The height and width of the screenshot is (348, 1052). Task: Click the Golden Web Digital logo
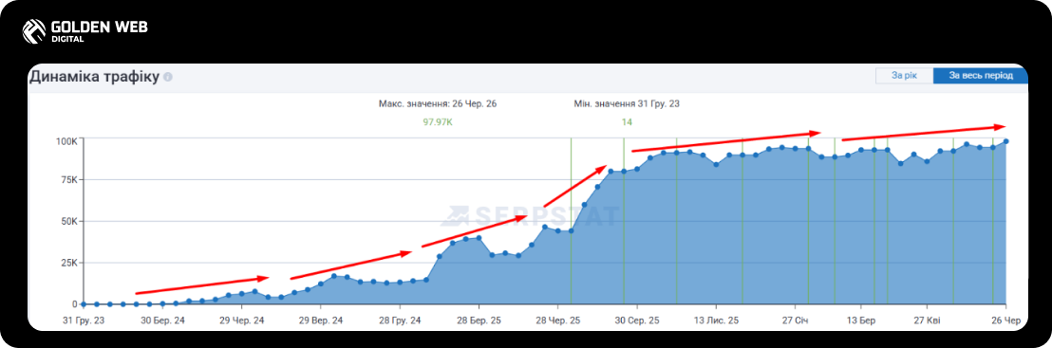pyautogui.click(x=85, y=31)
